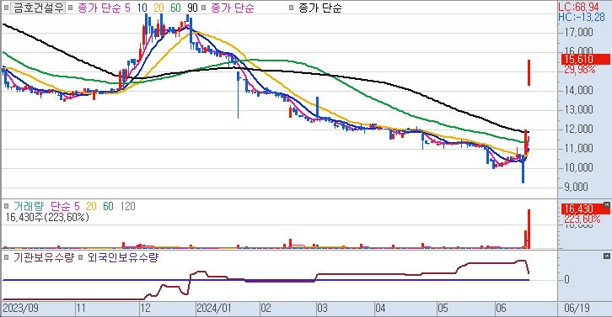
Task: Click the 2024/01 date axis label
Action: click(214, 309)
